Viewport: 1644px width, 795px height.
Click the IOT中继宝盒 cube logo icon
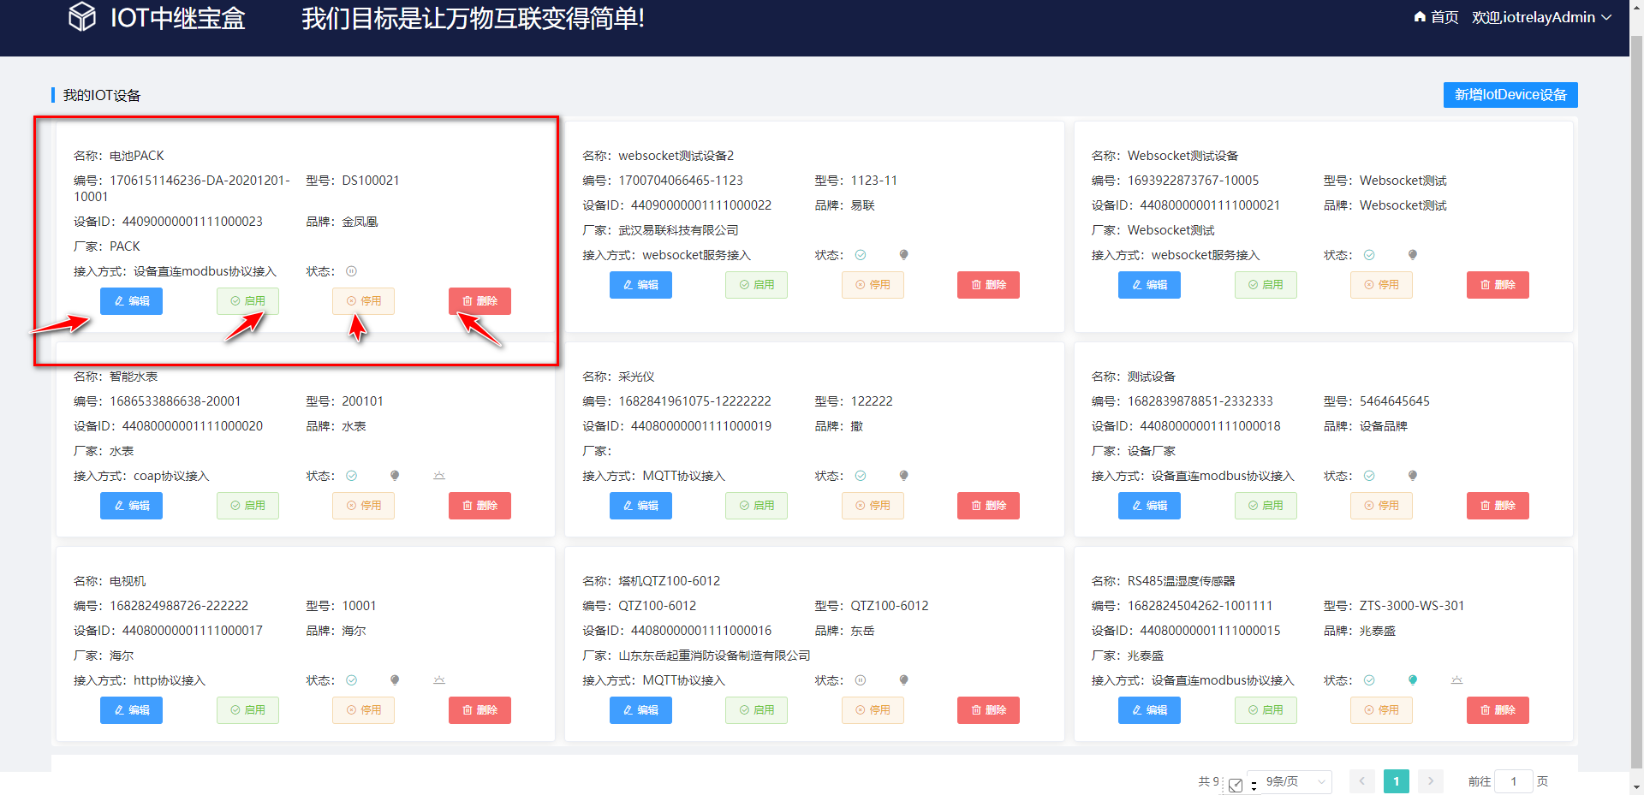81,16
